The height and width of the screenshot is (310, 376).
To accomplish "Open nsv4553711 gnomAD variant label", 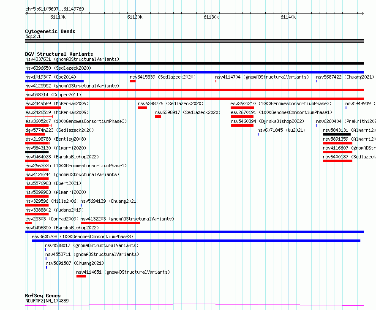I will [x=92, y=254].
